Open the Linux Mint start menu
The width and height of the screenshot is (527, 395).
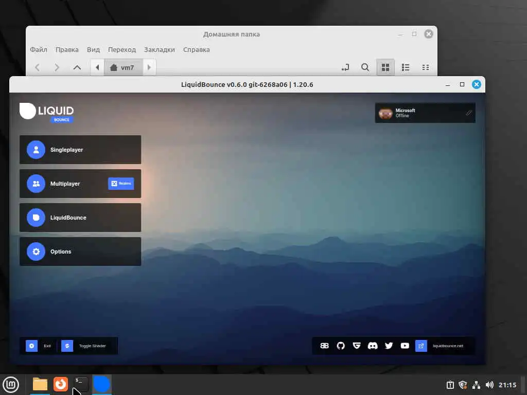coord(11,385)
